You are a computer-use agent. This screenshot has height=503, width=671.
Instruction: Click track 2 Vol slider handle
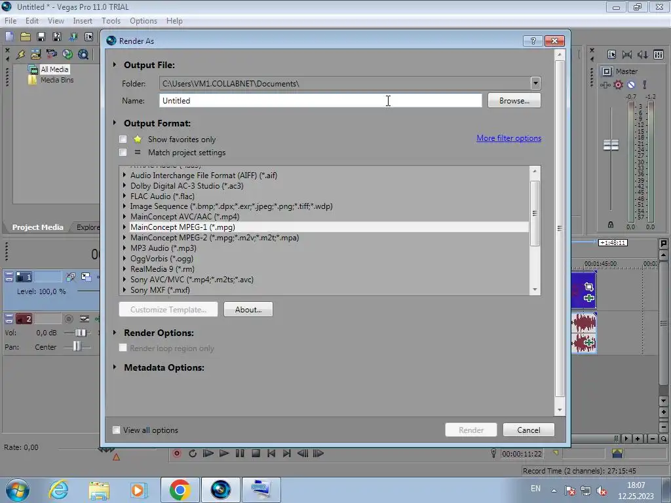point(80,332)
